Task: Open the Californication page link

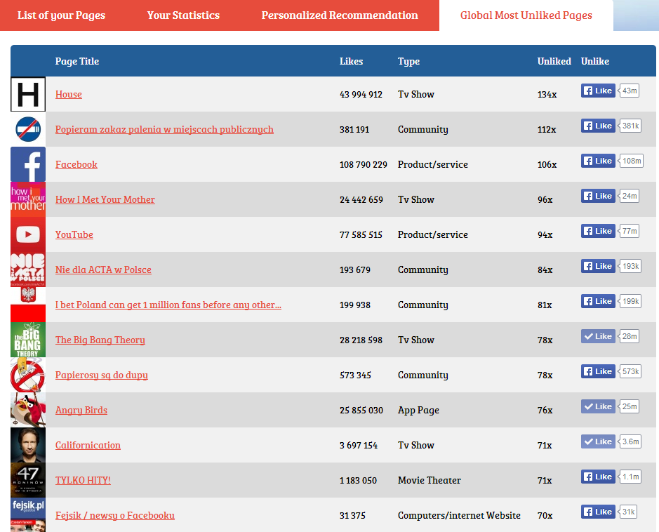Action: tap(88, 445)
